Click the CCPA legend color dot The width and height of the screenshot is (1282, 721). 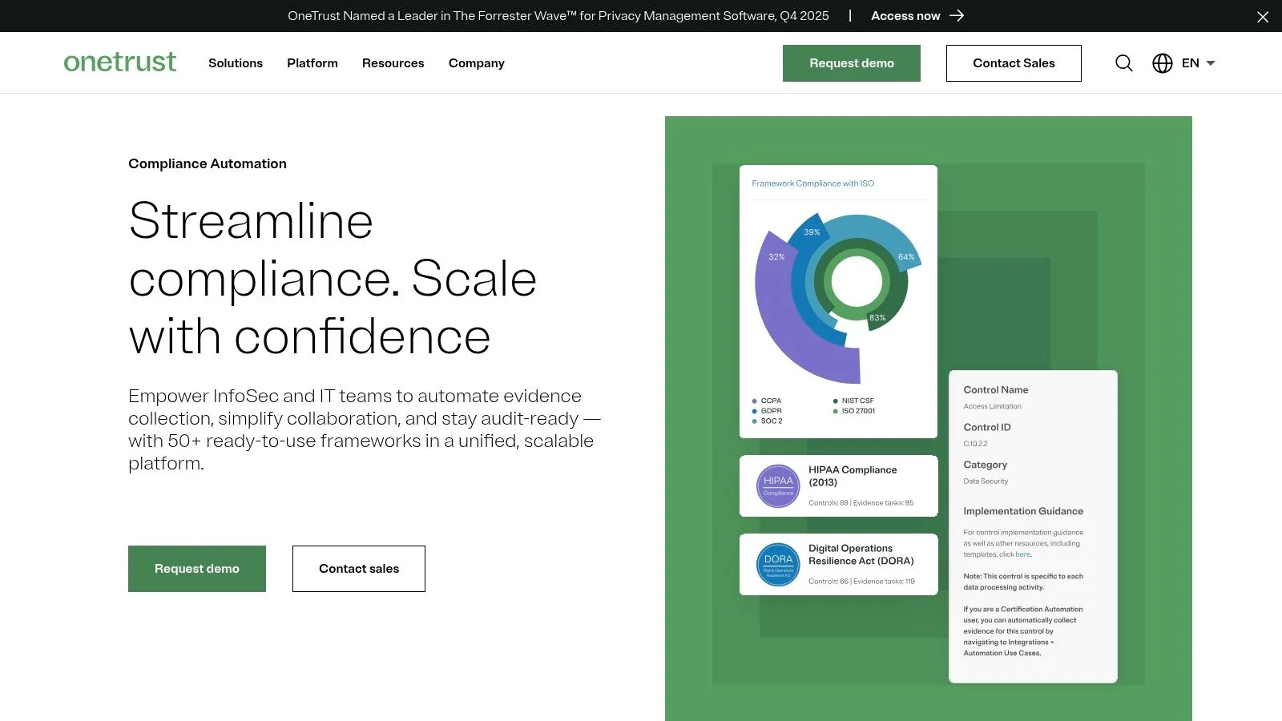pos(754,401)
